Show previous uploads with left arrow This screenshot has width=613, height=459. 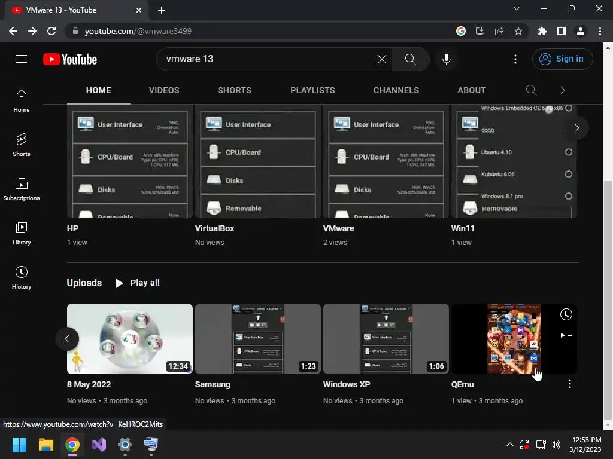67,339
